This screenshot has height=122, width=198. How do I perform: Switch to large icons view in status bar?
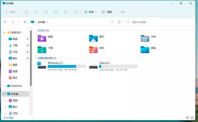click(192, 118)
